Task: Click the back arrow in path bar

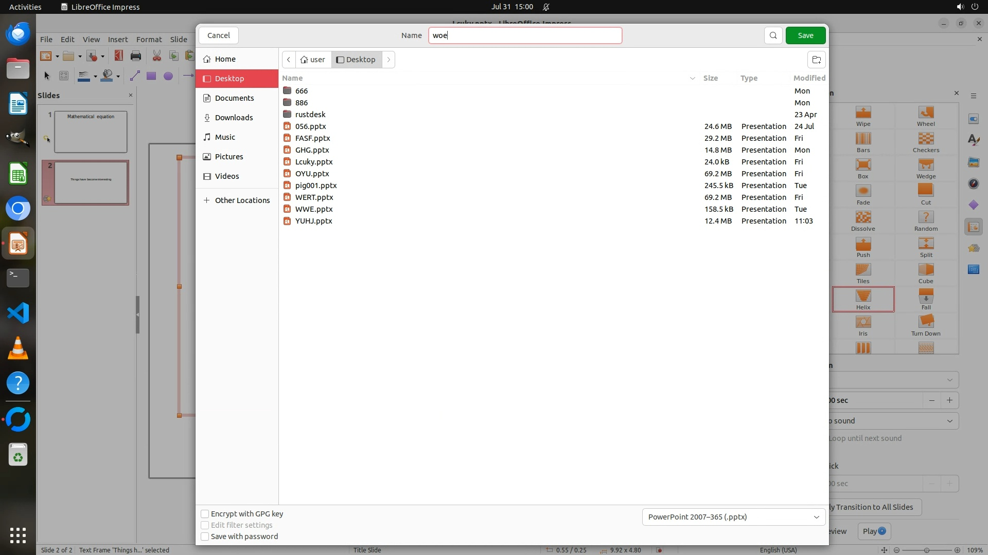Action: pos(289,60)
